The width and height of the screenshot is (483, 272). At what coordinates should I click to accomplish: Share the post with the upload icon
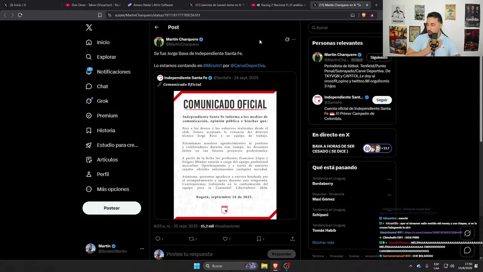[292, 239]
